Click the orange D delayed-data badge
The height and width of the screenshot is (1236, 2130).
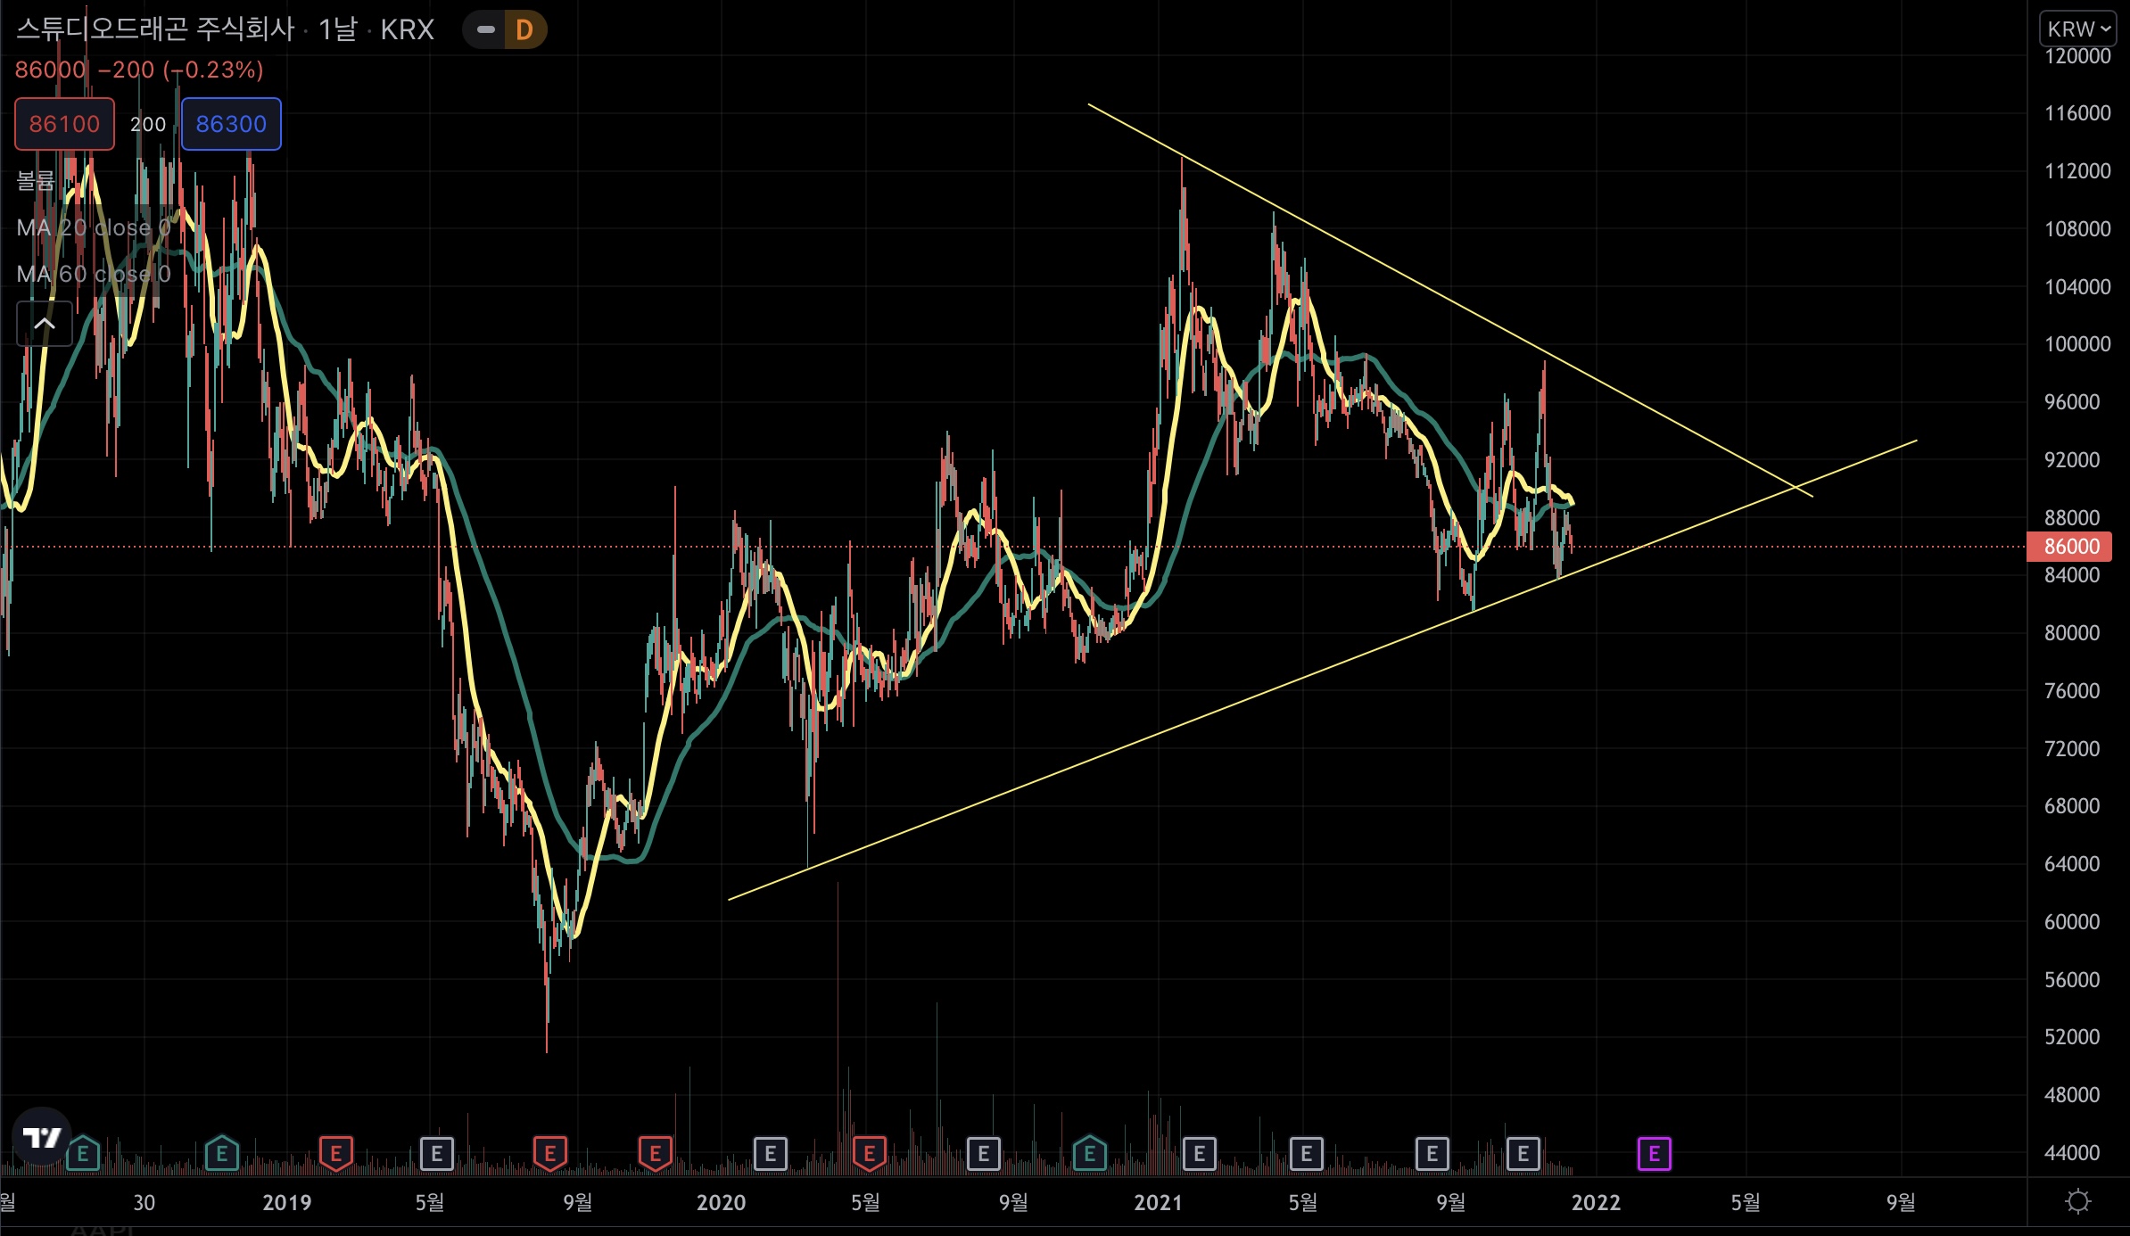pos(524,29)
